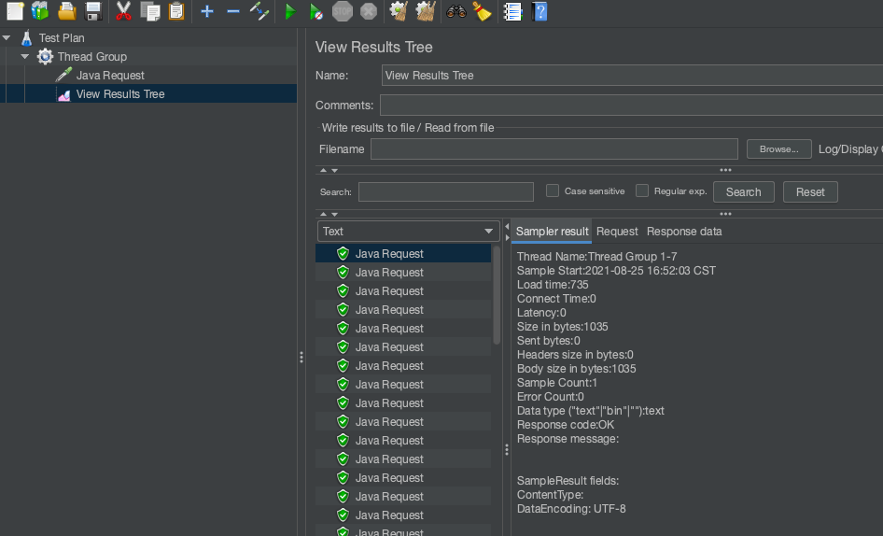Enable the Regular exp. checkbox
Screen dimensions: 883x536
[x=642, y=190]
